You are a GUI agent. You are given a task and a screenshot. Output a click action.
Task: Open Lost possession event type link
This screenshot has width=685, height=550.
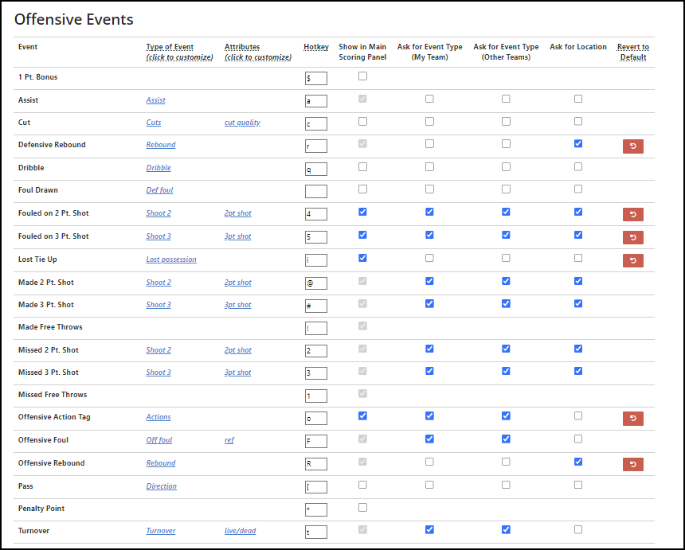click(171, 259)
